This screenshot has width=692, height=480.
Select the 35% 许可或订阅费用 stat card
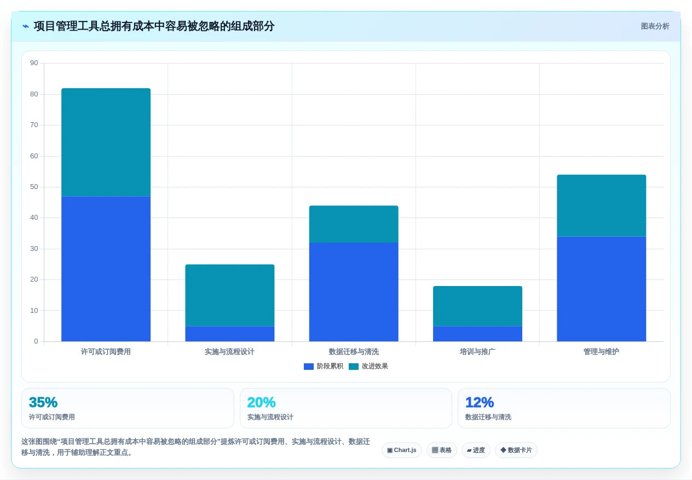pos(128,408)
